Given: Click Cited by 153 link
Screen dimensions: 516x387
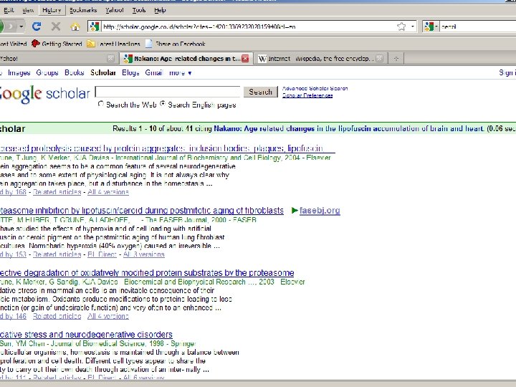Looking at the screenshot, I should [13, 254].
